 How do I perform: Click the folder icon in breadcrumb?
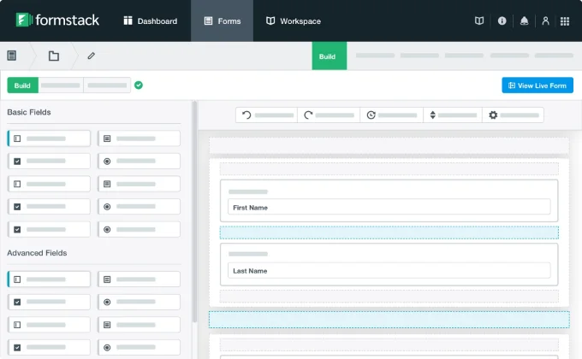tap(54, 56)
